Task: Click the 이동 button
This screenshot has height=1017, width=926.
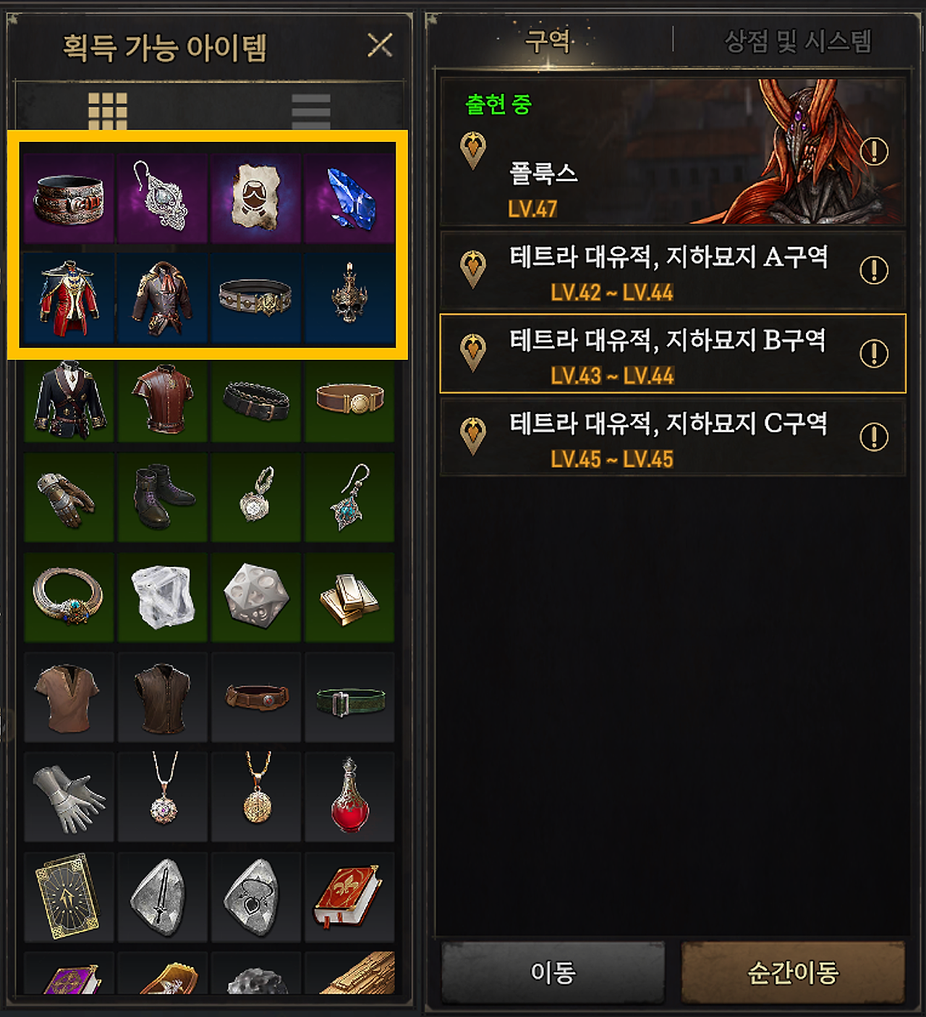Action: coord(553,972)
